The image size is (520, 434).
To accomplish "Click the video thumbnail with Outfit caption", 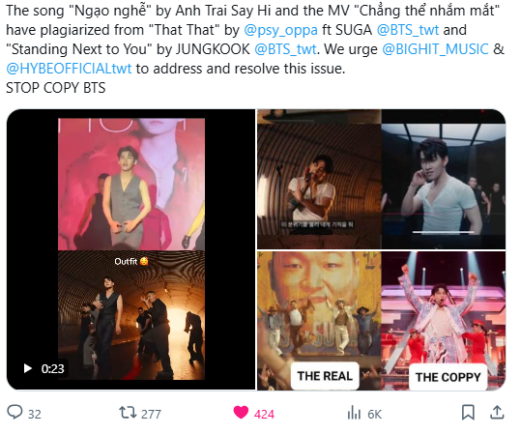I will tap(131, 249).
